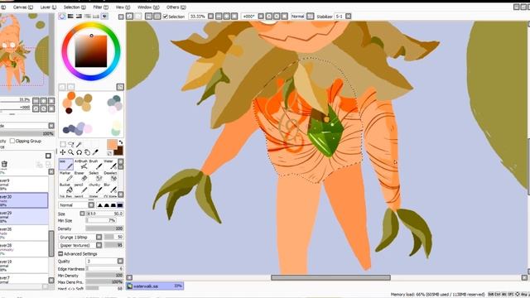Open the View menu
This screenshot has width=530, height=298.
[x=123, y=7]
